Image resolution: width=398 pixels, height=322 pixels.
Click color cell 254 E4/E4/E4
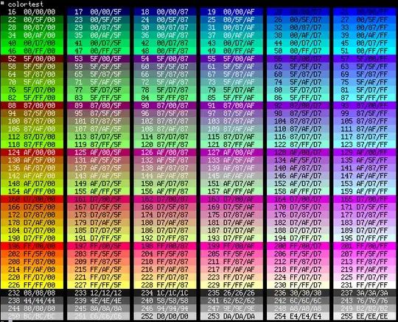pos(298,316)
